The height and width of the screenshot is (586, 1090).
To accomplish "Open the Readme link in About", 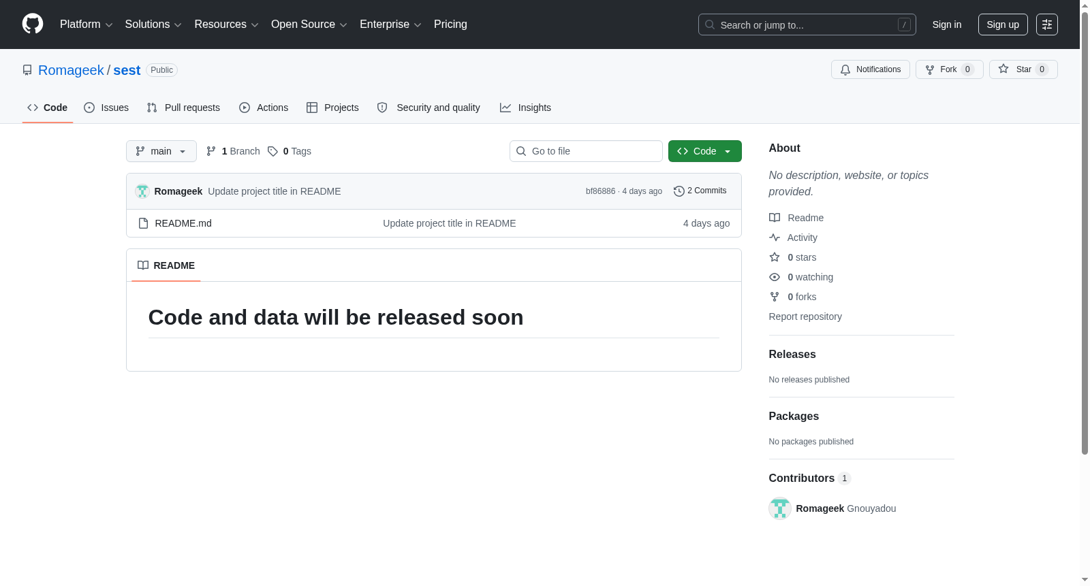I will click(x=796, y=218).
